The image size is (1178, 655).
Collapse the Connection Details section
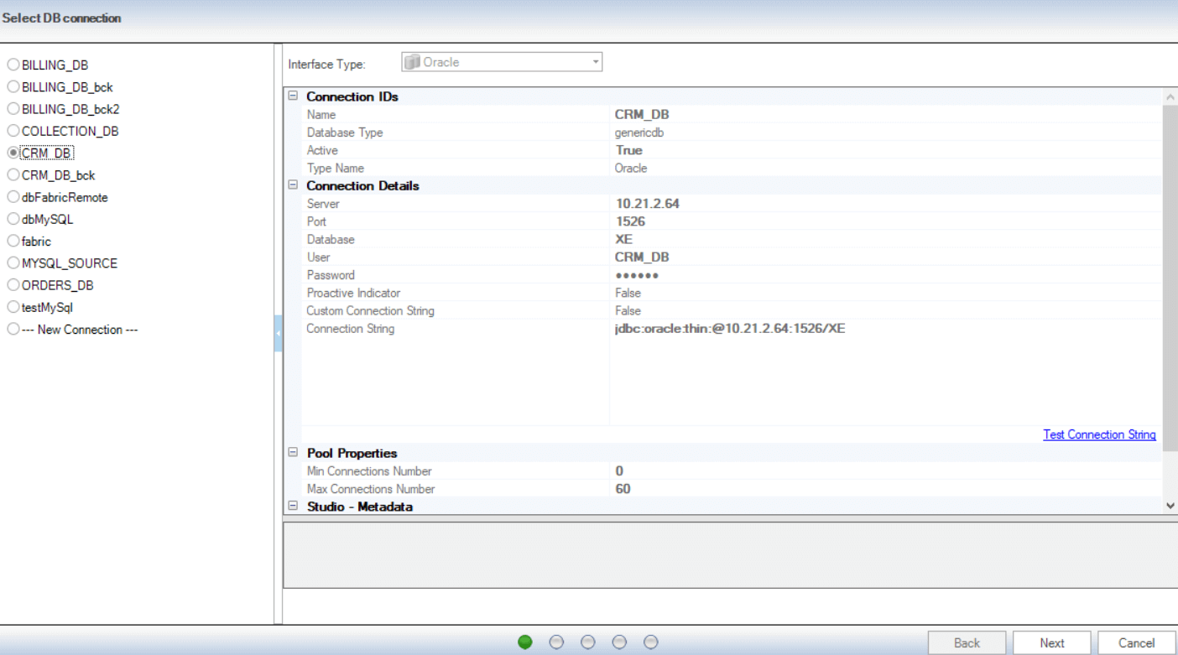pos(293,185)
